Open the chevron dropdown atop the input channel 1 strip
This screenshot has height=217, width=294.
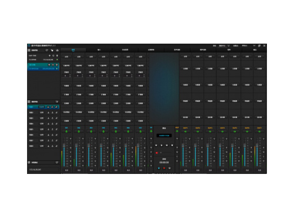[71, 139]
